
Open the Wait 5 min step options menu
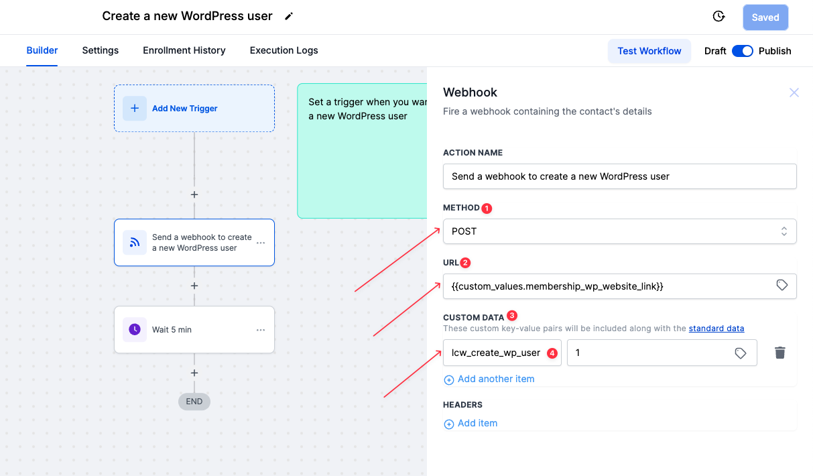261,330
